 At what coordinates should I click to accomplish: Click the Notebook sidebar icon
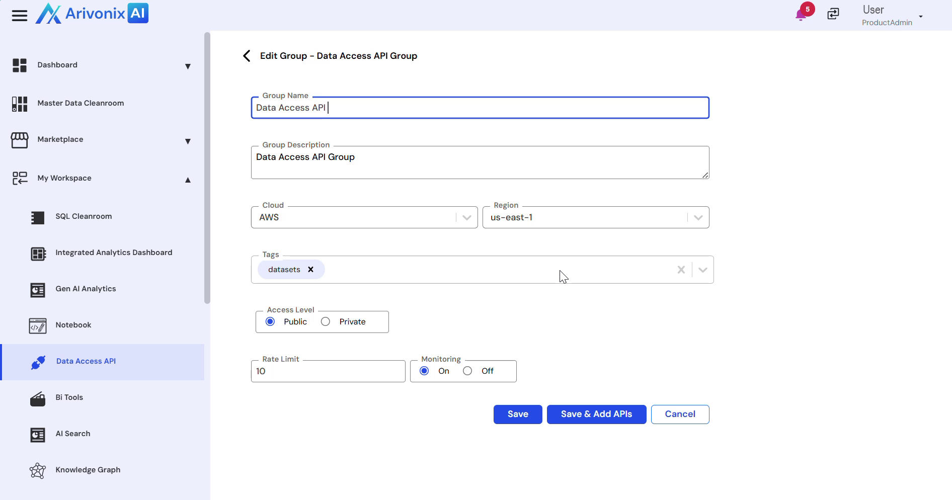point(38,325)
